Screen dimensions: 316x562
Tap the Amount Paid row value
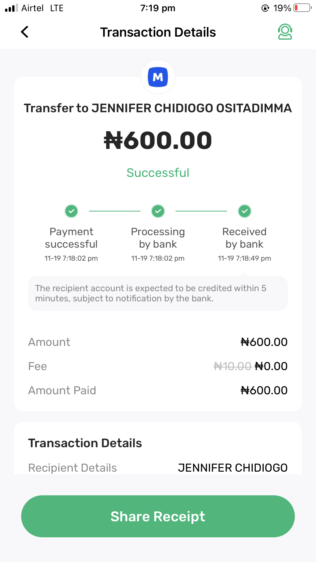(x=264, y=390)
